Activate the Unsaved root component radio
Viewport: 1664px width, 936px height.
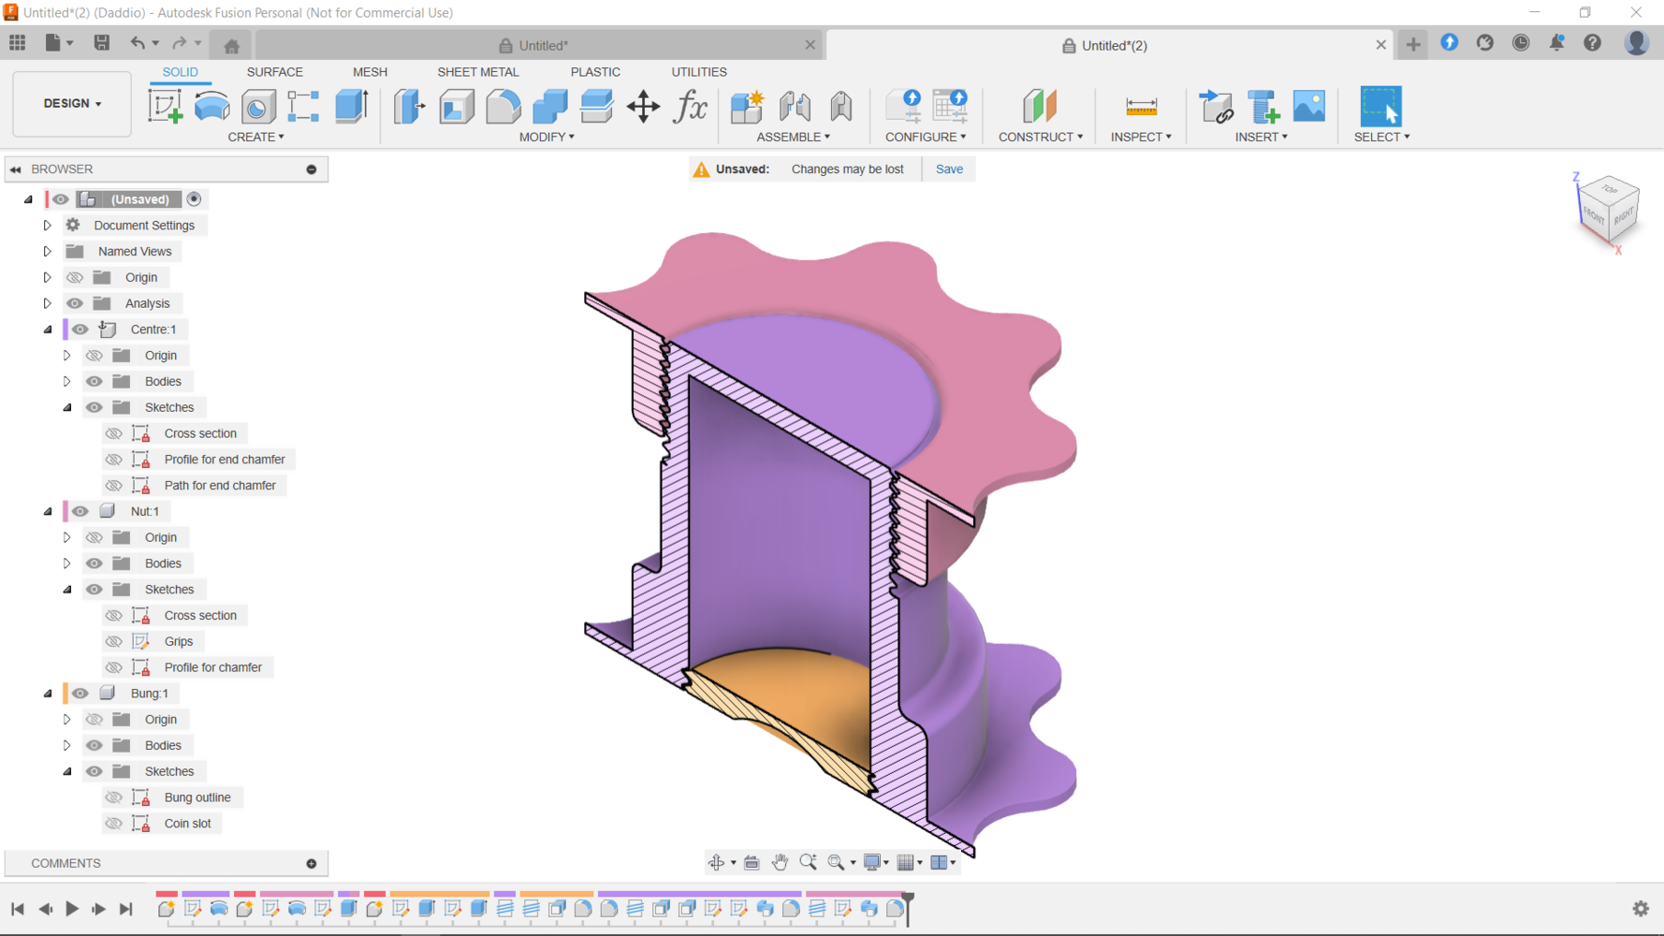(x=194, y=199)
